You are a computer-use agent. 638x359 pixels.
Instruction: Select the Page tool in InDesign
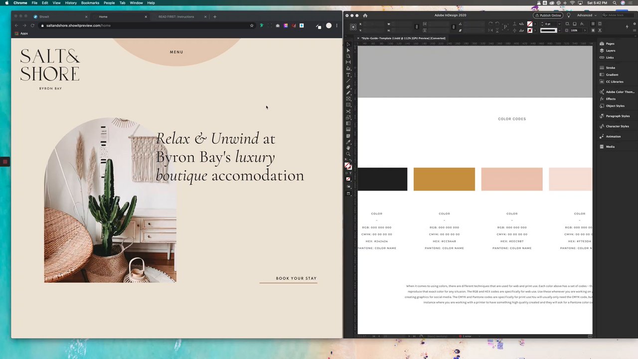348,56
